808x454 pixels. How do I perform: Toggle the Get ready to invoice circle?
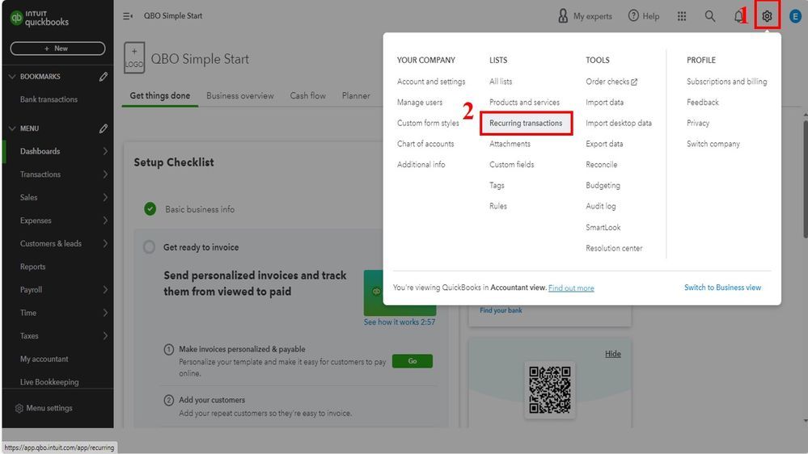(x=149, y=247)
